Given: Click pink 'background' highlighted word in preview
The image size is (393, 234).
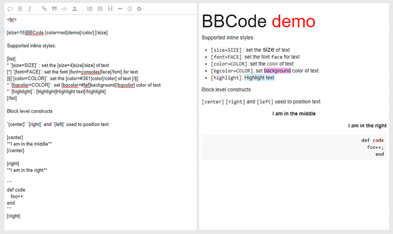Looking at the screenshot, I should click(277, 71).
